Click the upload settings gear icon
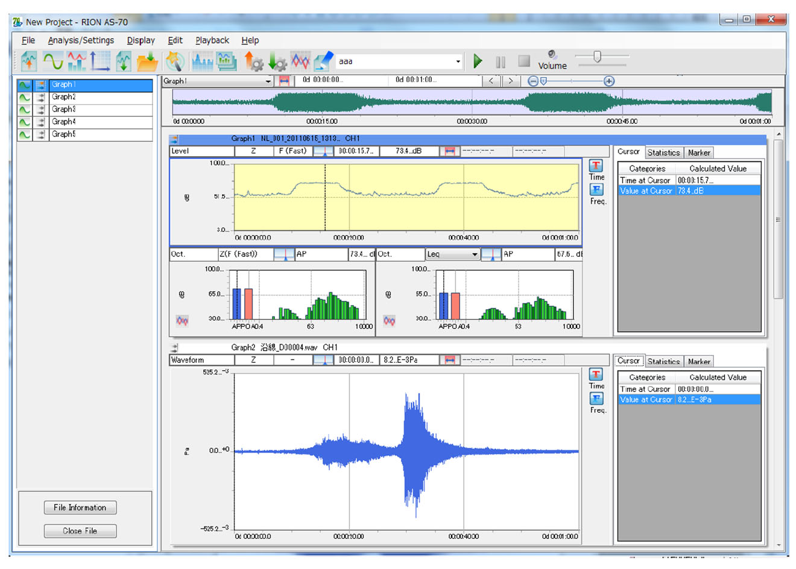This screenshot has height=569, width=796. pos(254,60)
